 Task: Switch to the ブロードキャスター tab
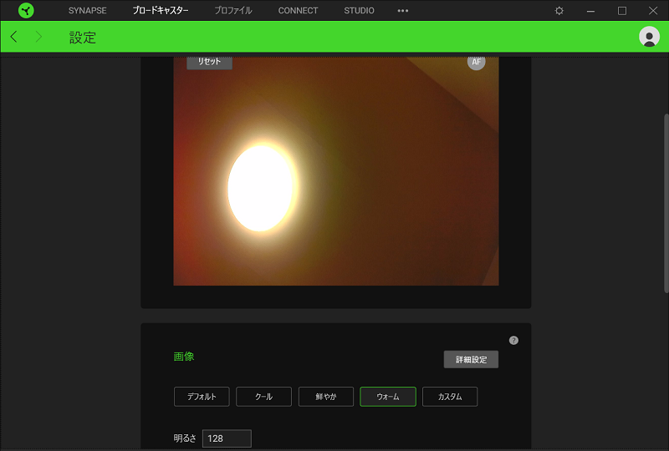tap(161, 11)
